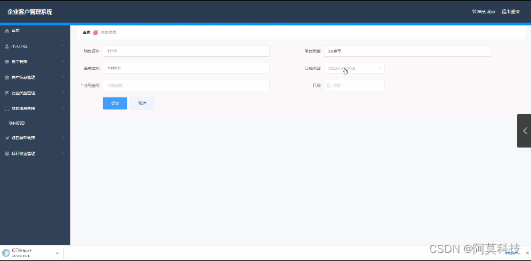Click the calendar icon in the date field

328,85
